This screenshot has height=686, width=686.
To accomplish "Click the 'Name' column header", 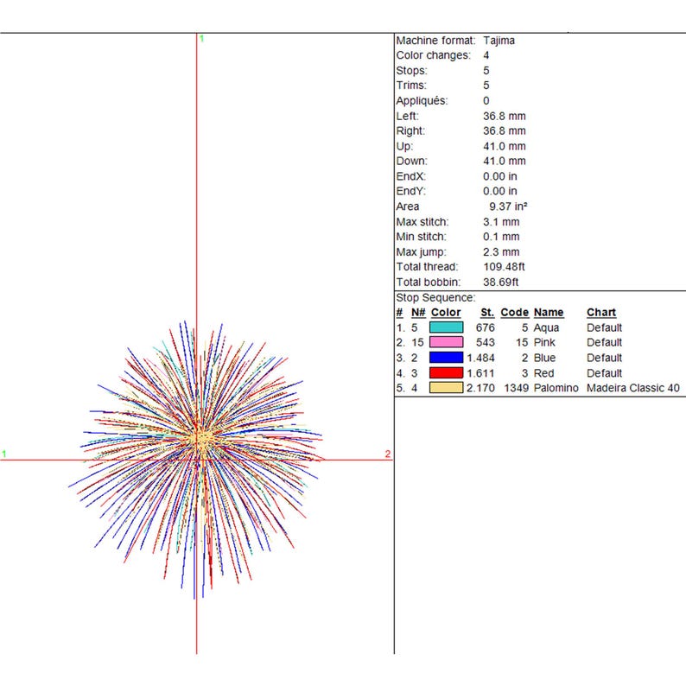I will pos(548,313).
